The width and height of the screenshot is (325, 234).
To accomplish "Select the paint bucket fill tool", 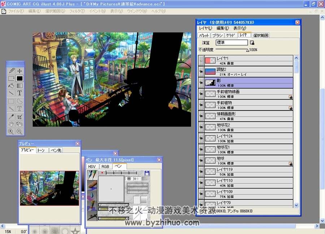I will [x=12, y=86].
